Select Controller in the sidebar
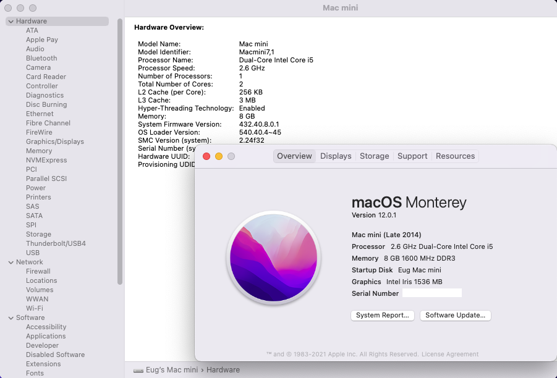This screenshot has height=378, width=557. [x=42, y=86]
